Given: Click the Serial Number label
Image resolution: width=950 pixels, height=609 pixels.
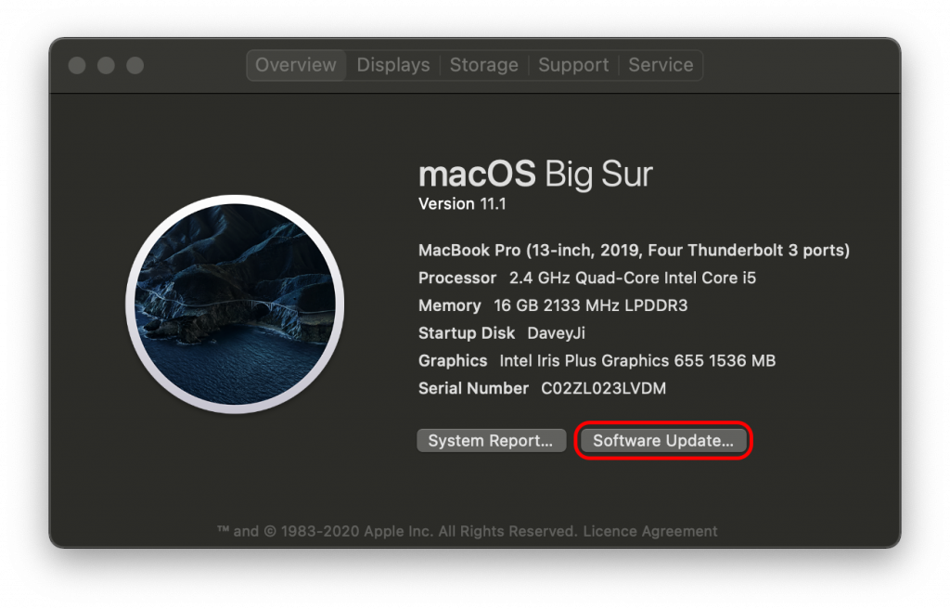Looking at the screenshot, I should (x=473, y=388).
